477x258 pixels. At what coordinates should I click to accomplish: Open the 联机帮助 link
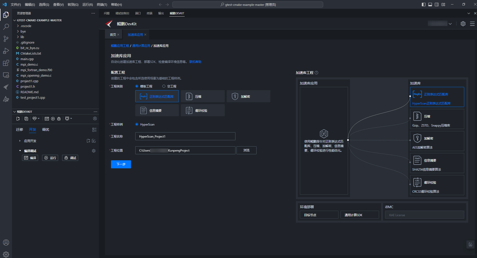[x=195, y=62]
